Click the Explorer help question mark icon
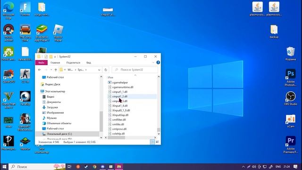The height and width of the screenshot is (170, 302). click(158, 62)
